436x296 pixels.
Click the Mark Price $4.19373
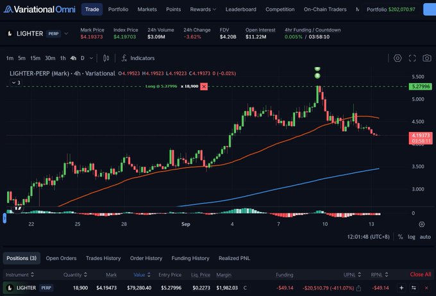(x=92, y=37)
